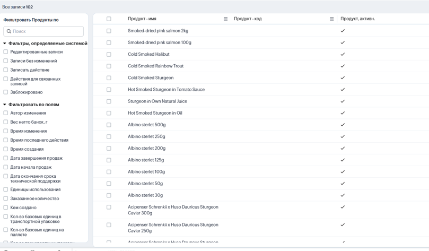Click the Продукт, активн. column header

click(357, 19)
